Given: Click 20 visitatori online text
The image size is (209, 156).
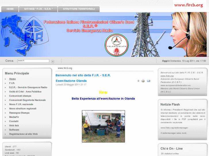Looking at the screenshot, I should coord(170,154).
